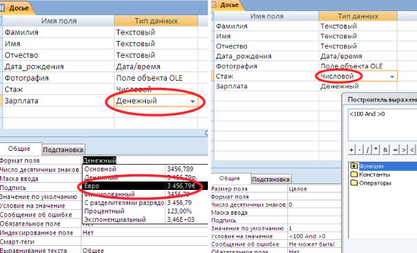Click Отчество field name in left window
Image resolution: width=417 pixels, height=253 pixels.
tap(22, 55)
